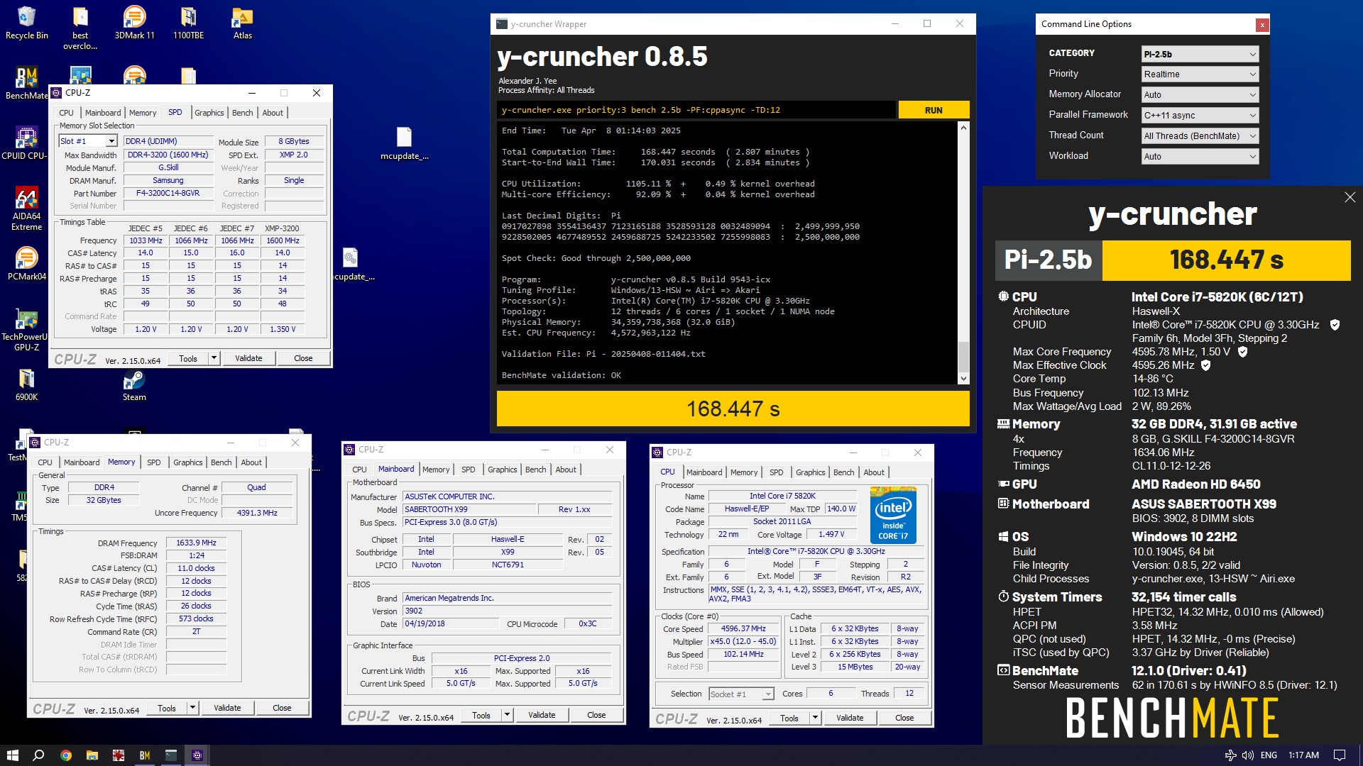Image resolution: width=1363 pixels, height=766 pixels.
Task: Open the notification center icon
Action: 1340,755
